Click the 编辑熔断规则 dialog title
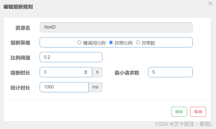The width and height of the screenshot is (216, 129). [x=18, y=7]
